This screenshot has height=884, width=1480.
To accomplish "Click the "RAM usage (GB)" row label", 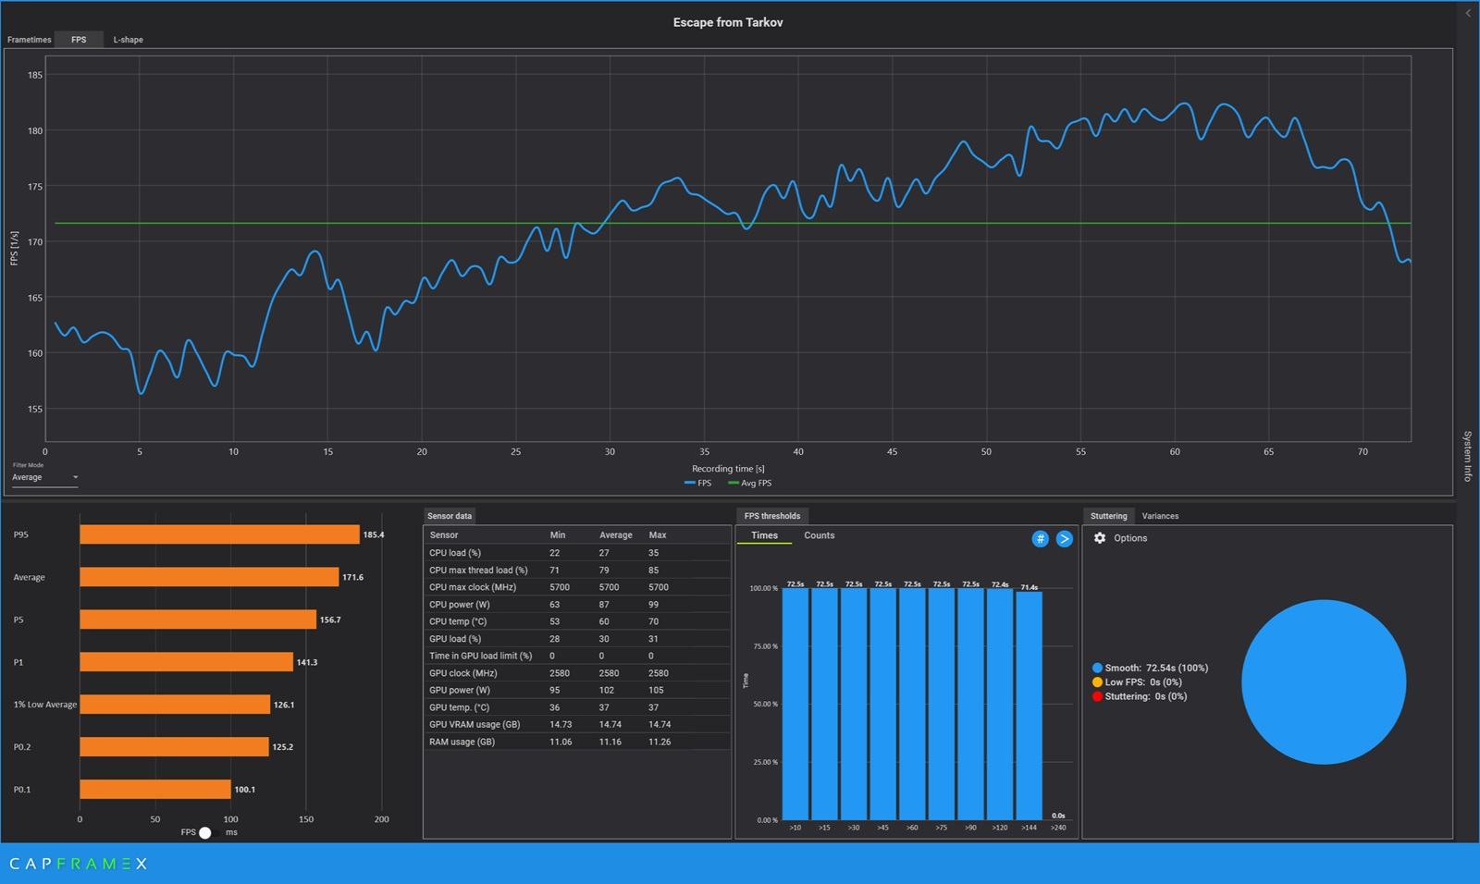I will coord(462,742).
